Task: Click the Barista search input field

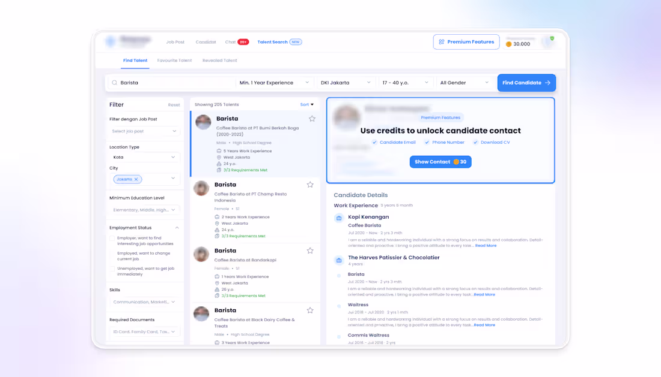Action: (x=172, y=83)
